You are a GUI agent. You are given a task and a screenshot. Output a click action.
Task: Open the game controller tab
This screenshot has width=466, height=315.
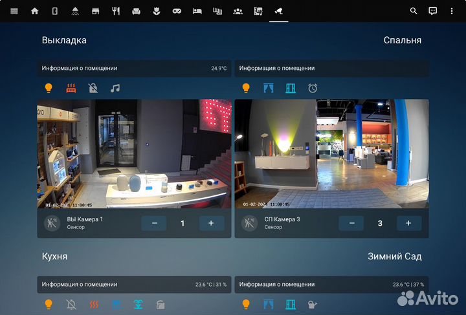coord(177,11)
